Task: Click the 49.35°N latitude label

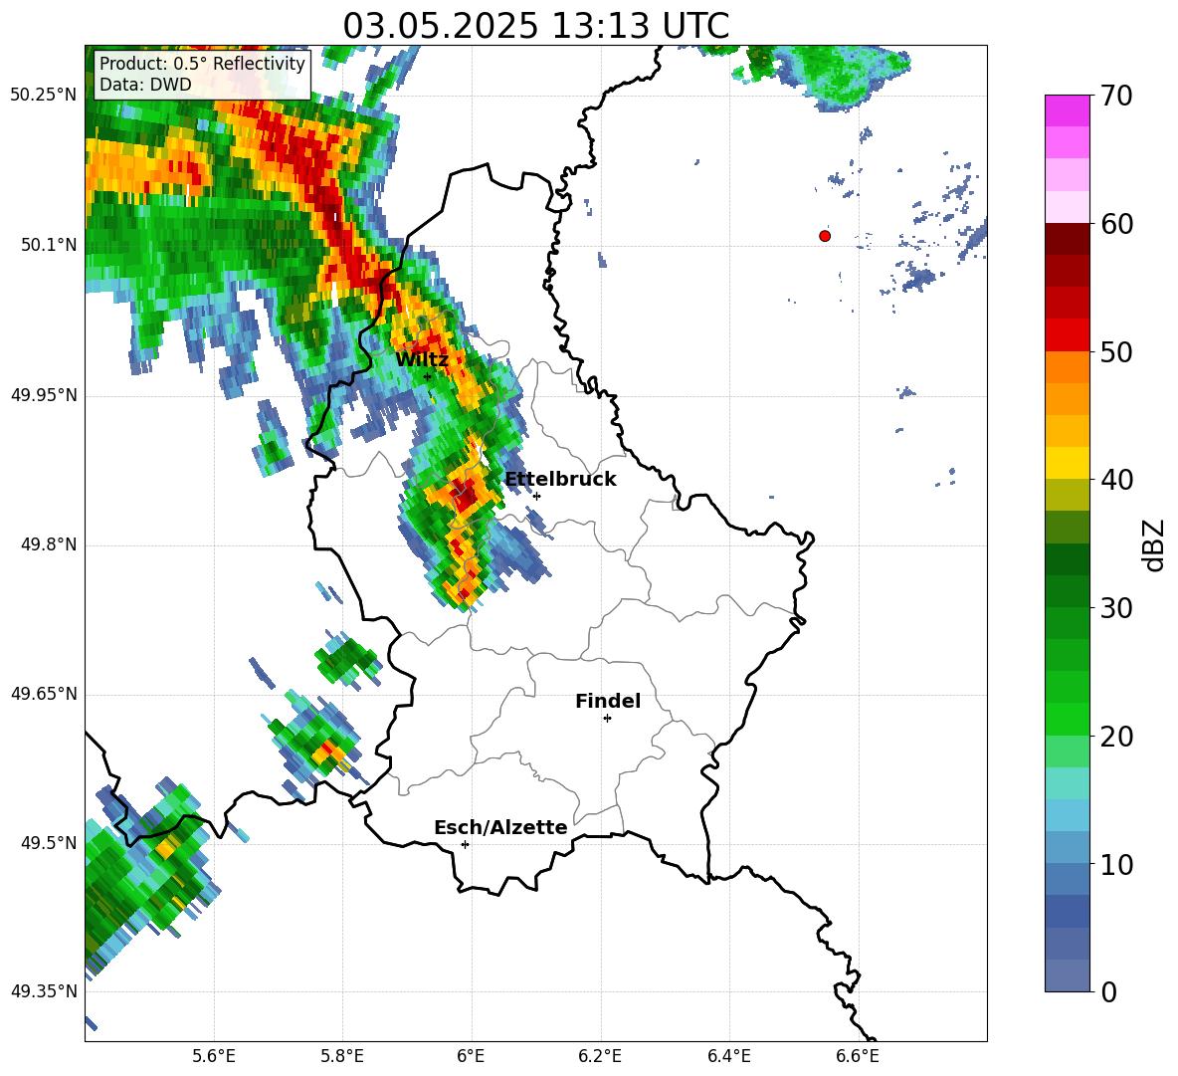Action: pos(44,991)
